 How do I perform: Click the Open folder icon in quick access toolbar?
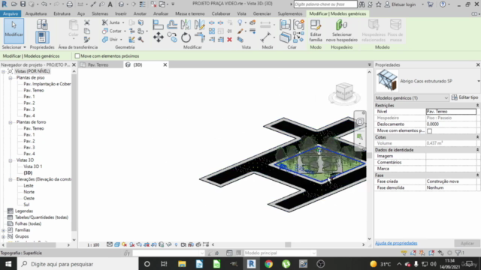point(14,4)
